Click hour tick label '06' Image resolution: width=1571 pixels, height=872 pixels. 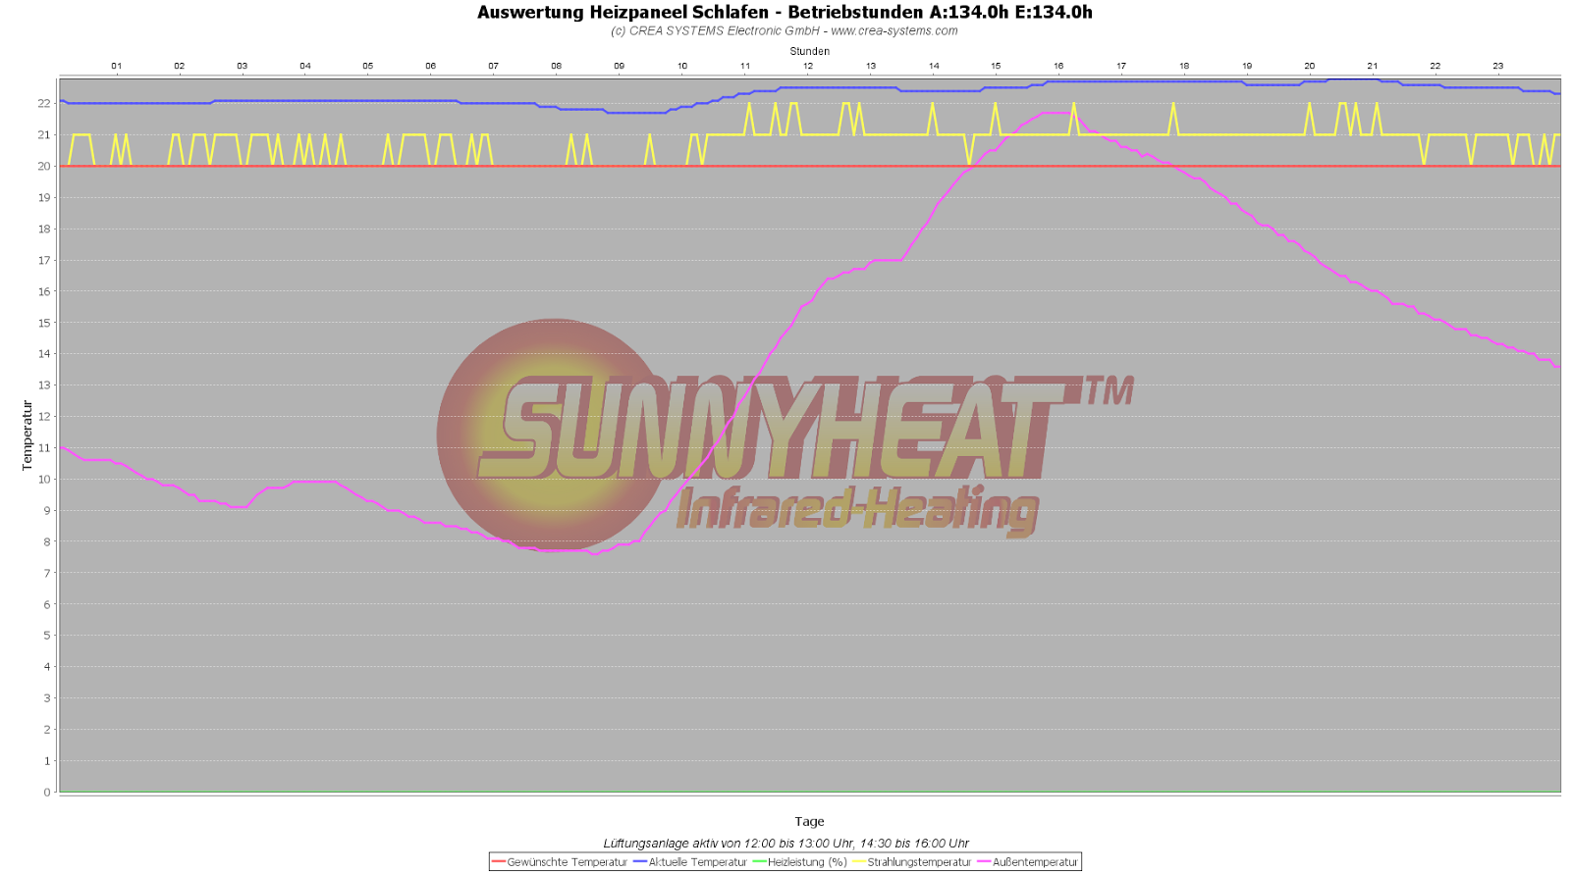coord(431,66)
